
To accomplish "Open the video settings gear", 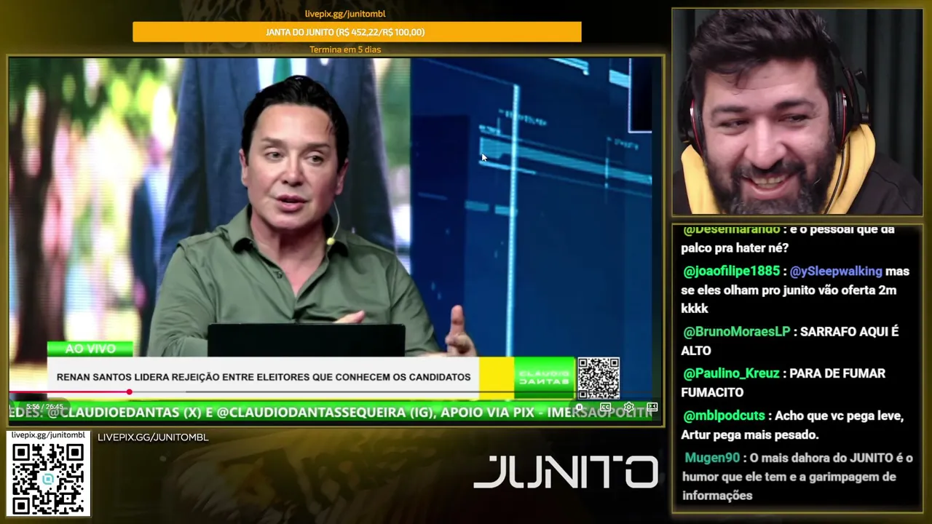I will coord(629,408).
